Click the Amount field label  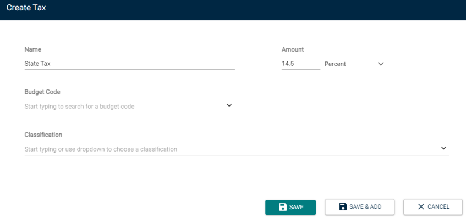293,49
